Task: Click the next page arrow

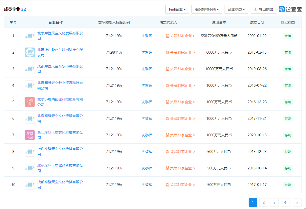Action: click(297, 202)
